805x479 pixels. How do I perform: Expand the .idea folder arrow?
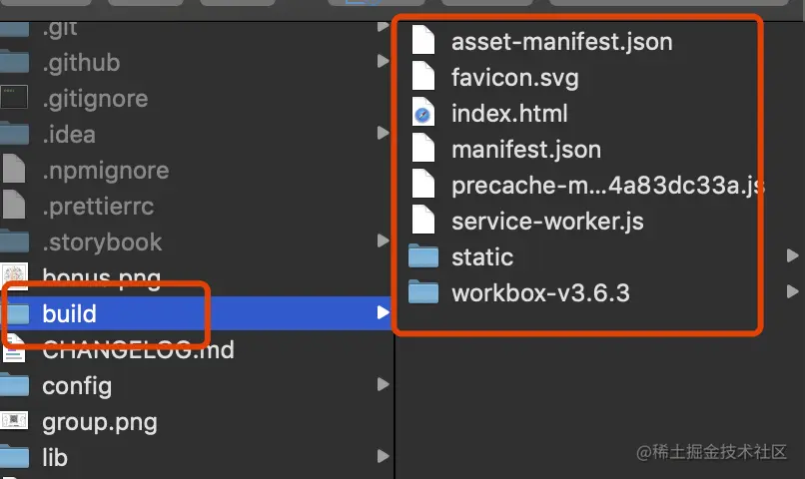click(383, 133)
